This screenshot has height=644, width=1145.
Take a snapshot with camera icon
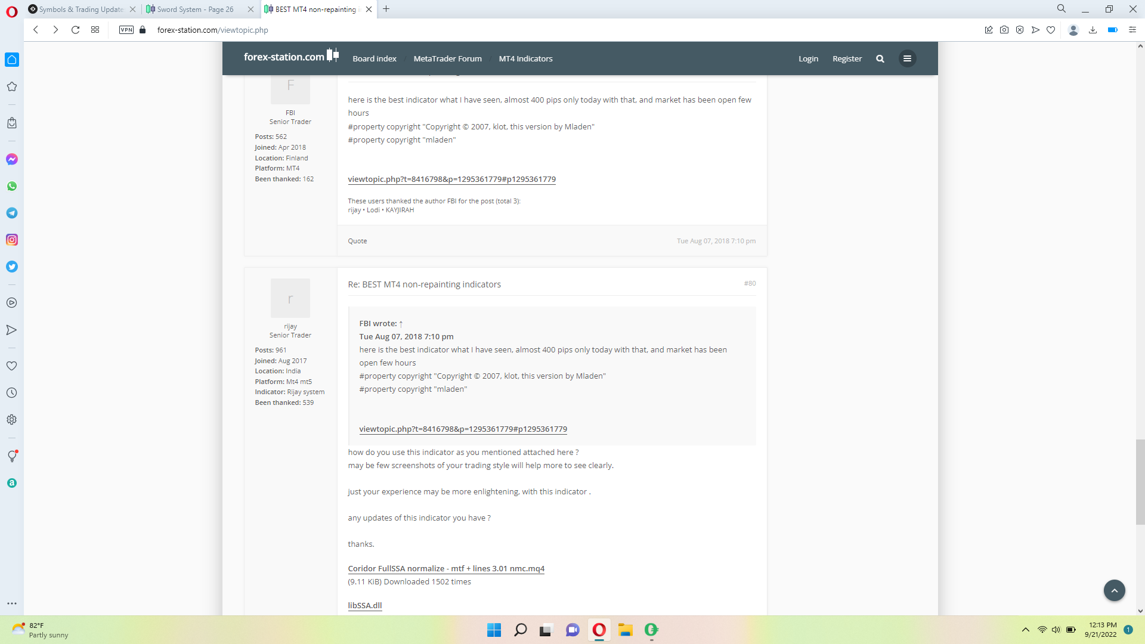1004,30
